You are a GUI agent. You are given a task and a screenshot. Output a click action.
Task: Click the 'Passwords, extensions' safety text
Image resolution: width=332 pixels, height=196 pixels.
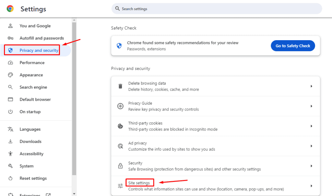pyautogui.click(x=146, y=49)
